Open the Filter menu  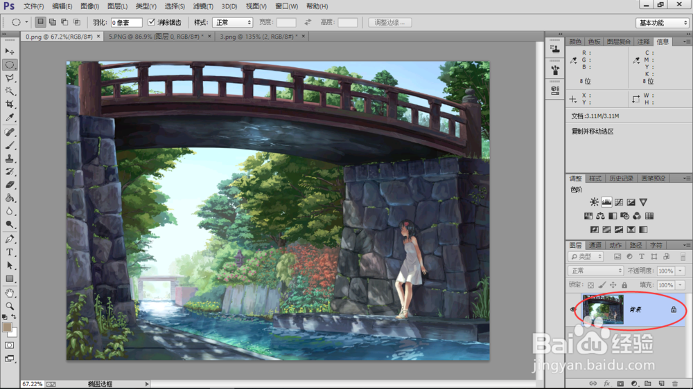tap(203, 6)
